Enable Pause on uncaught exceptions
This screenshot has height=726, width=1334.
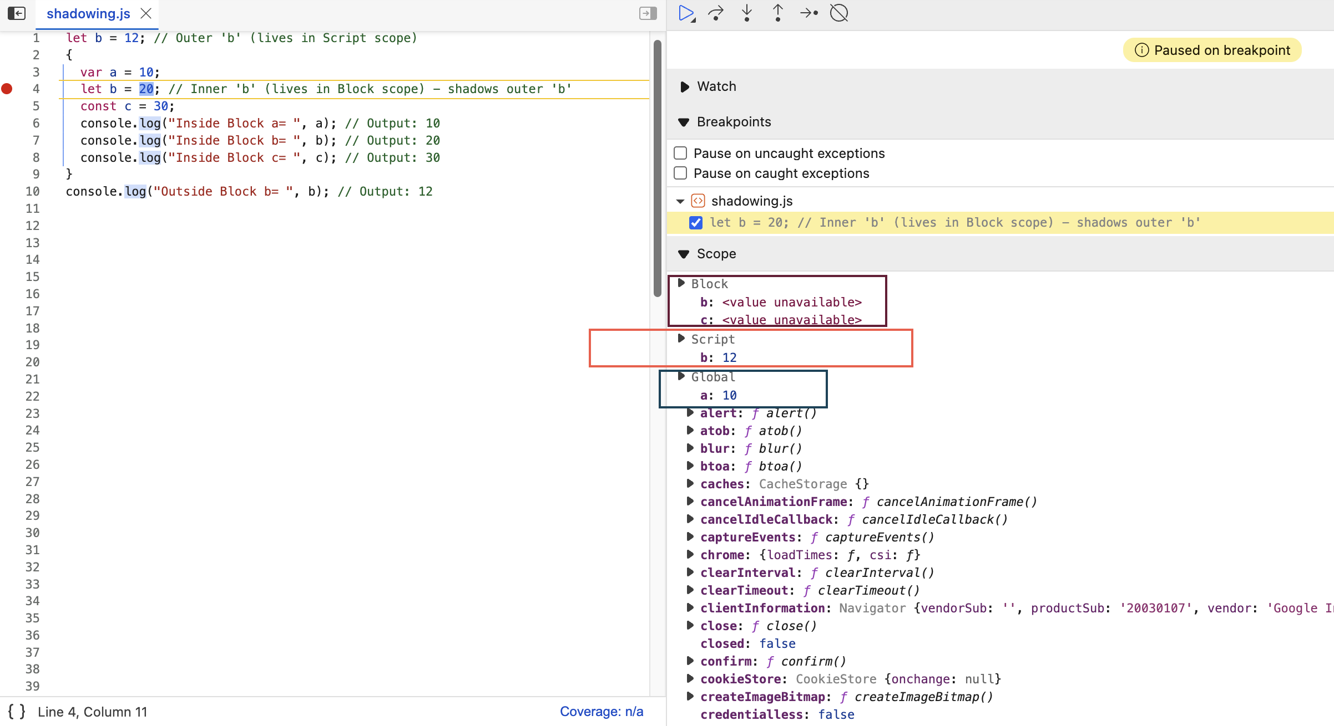(680, 153)
